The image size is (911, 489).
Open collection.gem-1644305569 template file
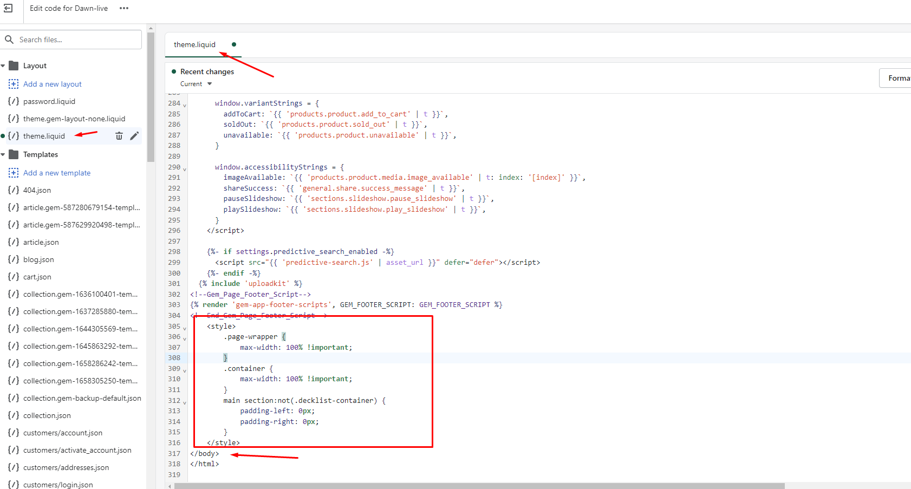click(x=81, y=329)
